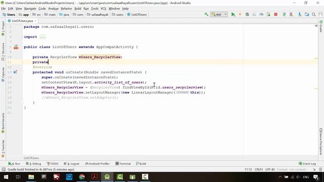Collapse the onCreate method fold marker
This screenshot has width=324, height=182.
(22, 72)
